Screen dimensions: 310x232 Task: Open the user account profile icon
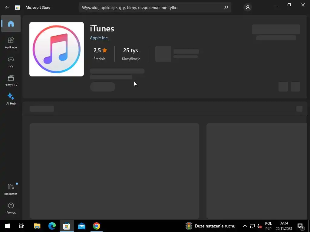(248, 8)
